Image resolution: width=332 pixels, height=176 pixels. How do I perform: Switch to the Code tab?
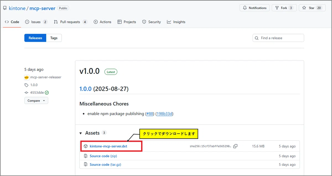12,22
